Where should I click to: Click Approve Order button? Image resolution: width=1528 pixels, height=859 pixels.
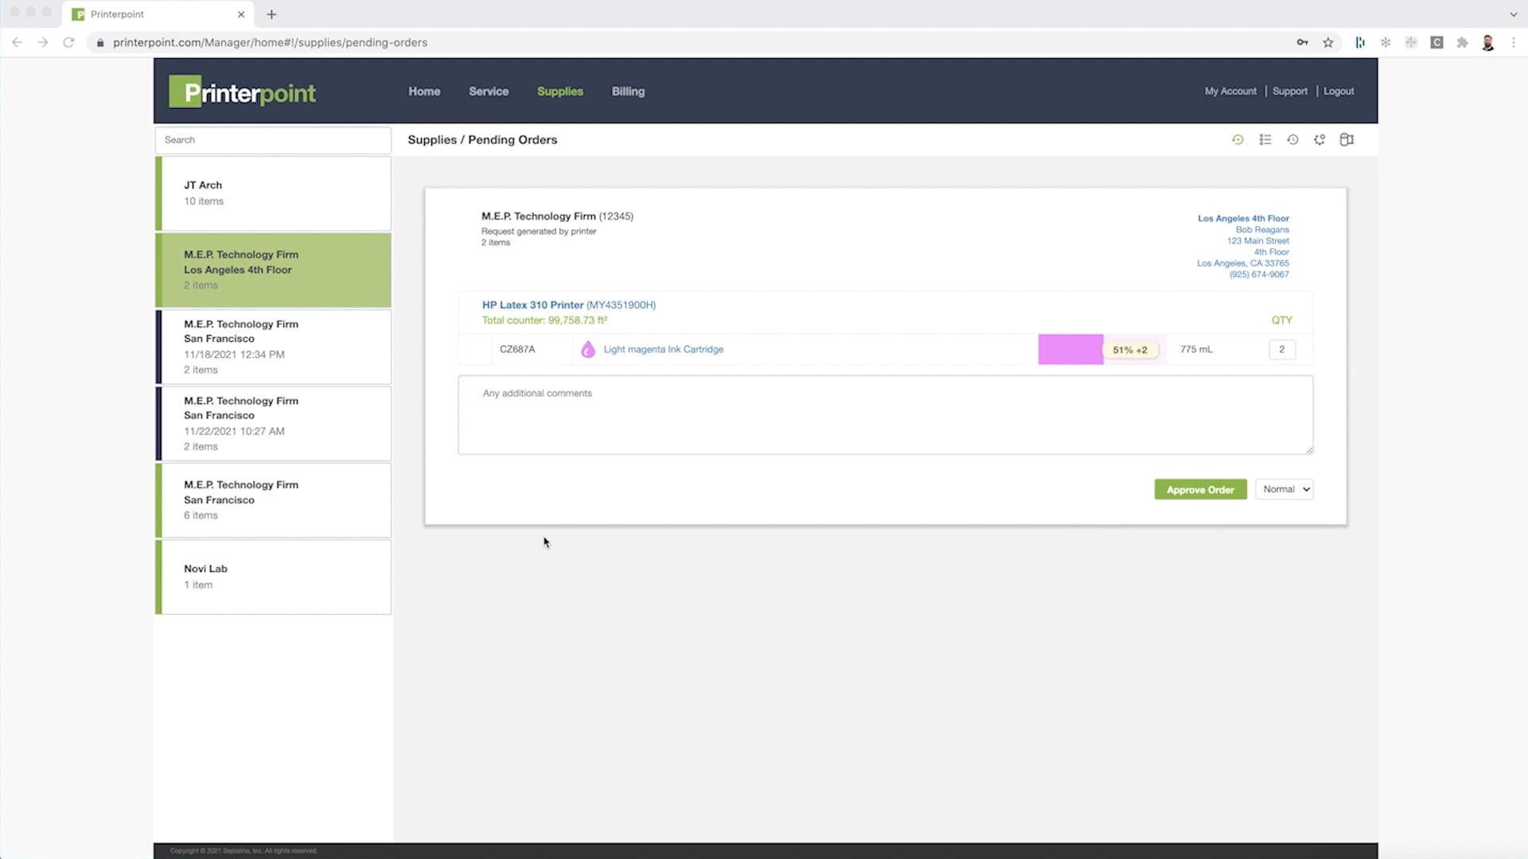coord(1199,489)
